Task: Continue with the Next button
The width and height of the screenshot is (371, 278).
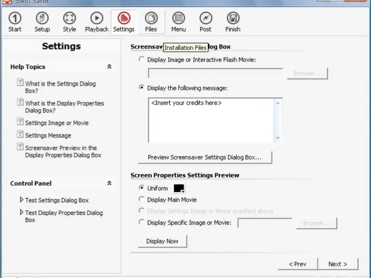Action: [x=338, y=264]
